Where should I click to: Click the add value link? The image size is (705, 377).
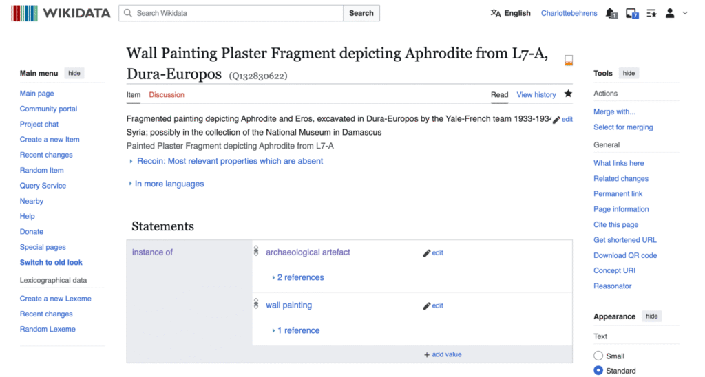pos(443,354)
